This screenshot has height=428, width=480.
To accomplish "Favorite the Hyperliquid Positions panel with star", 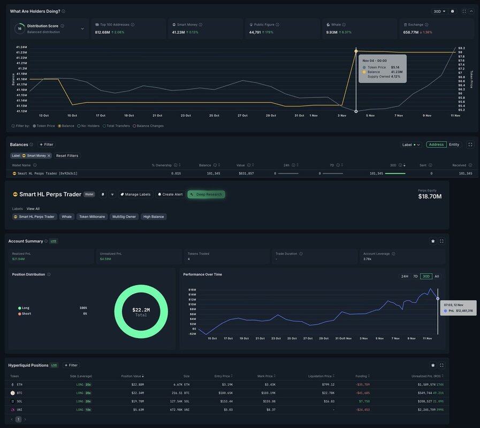I will 433,365.
